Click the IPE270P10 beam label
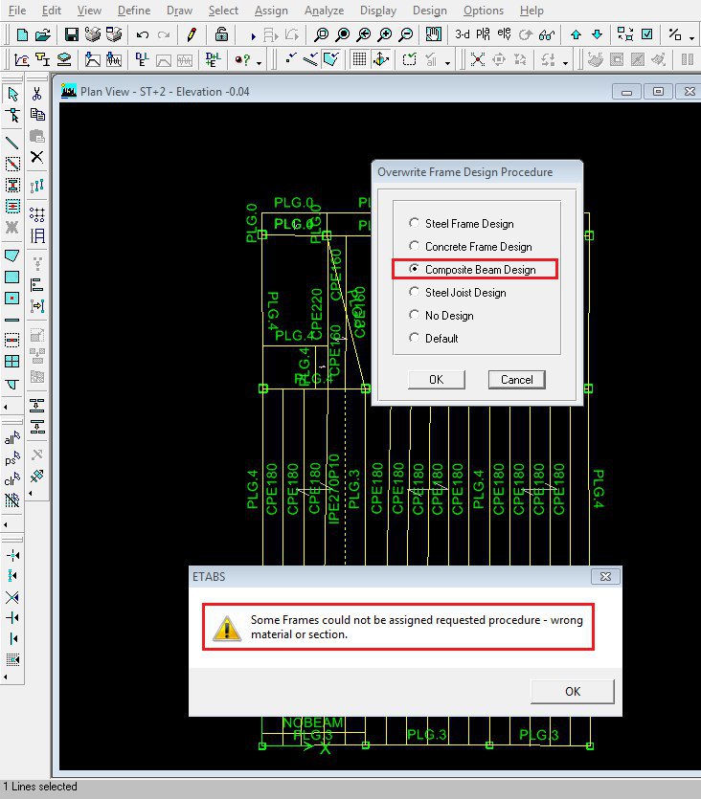Screen dimensions: 701x799 [x=334, y=489]
